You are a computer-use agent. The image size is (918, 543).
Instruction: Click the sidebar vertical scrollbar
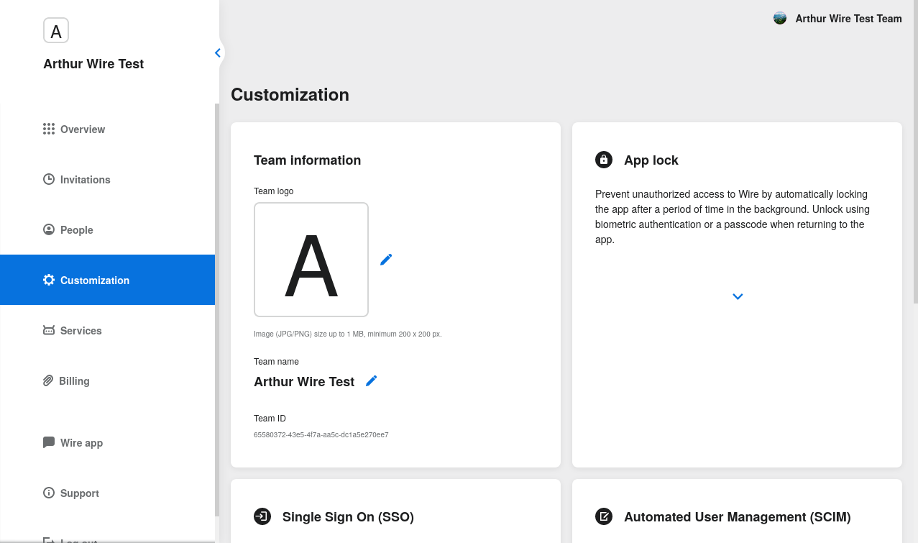(x=217, y=310)
